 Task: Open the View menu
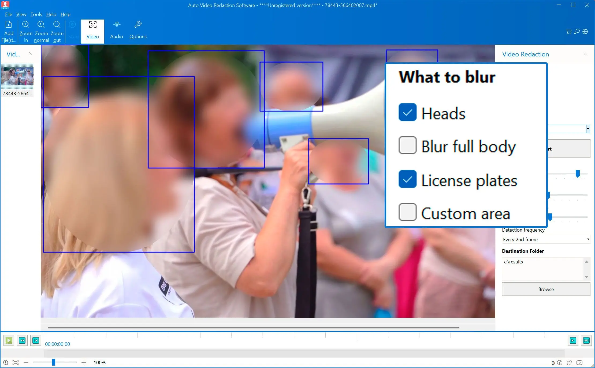click(21, 14)
